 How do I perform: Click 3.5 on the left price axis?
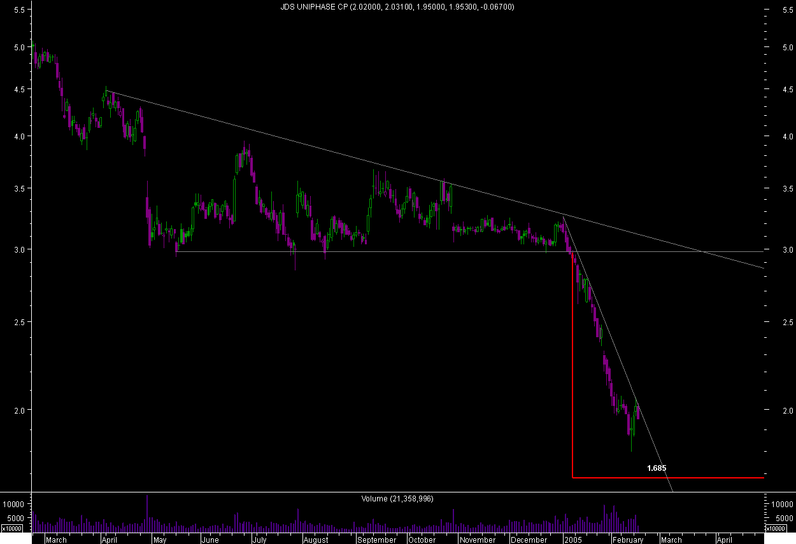(x=18, y=189)
